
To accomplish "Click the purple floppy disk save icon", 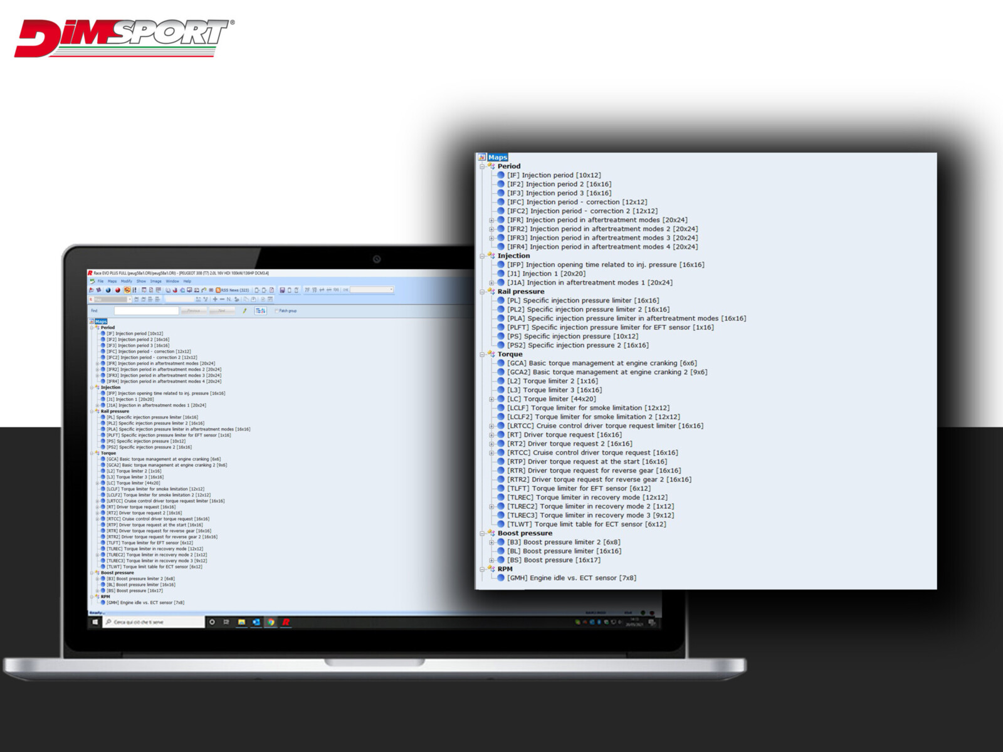I will click(282, 290).
